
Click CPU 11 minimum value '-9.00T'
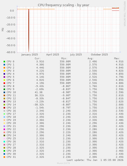(x=66, y=95)
